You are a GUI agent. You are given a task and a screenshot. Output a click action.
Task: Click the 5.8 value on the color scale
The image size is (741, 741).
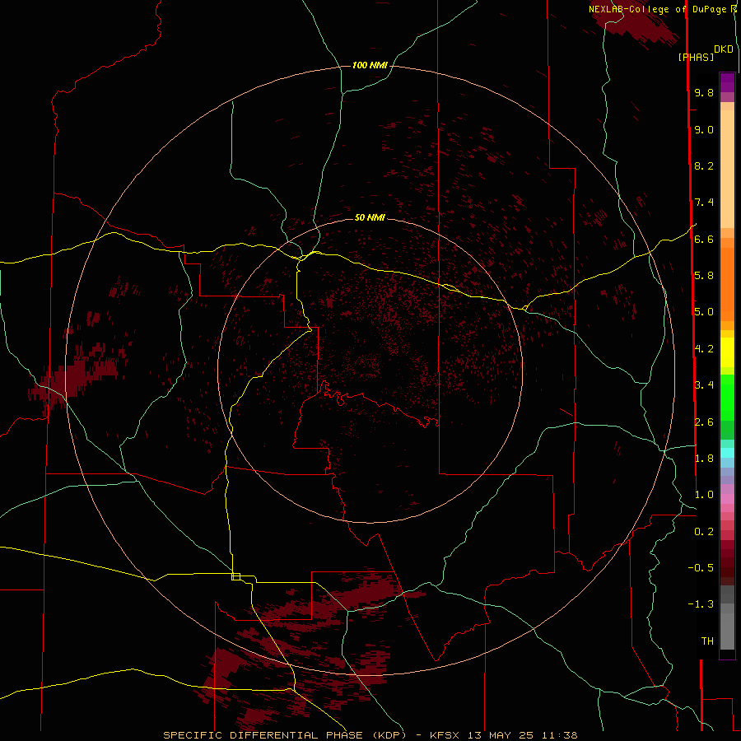click(704, 276)
